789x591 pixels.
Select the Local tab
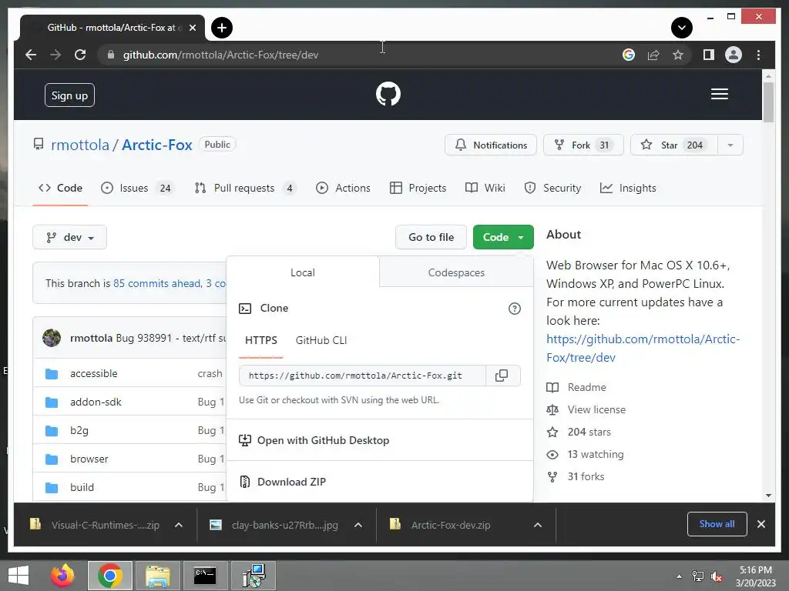tap(302, 272)
